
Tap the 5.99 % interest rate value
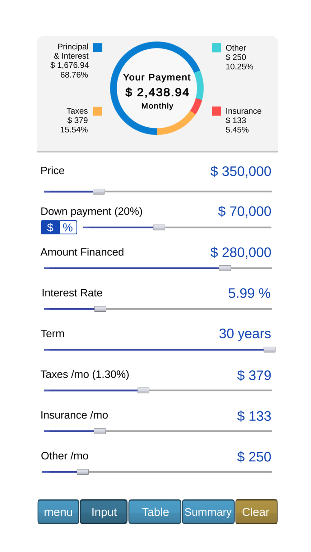[249, 293]
